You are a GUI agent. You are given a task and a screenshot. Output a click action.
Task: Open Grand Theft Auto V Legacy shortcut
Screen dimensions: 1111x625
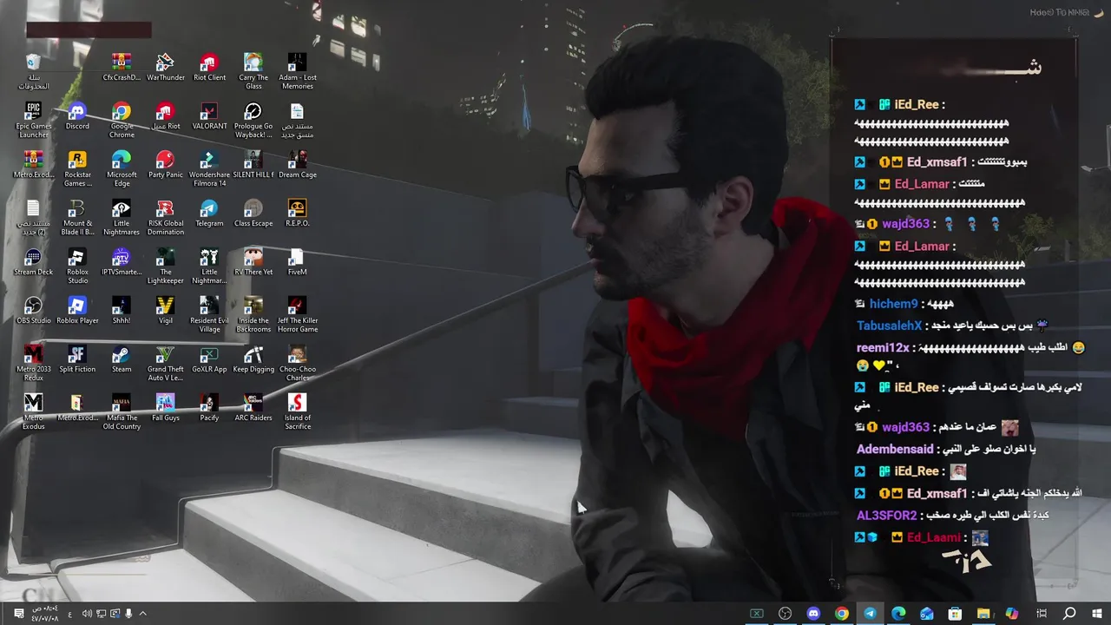(x=165, y=363)
